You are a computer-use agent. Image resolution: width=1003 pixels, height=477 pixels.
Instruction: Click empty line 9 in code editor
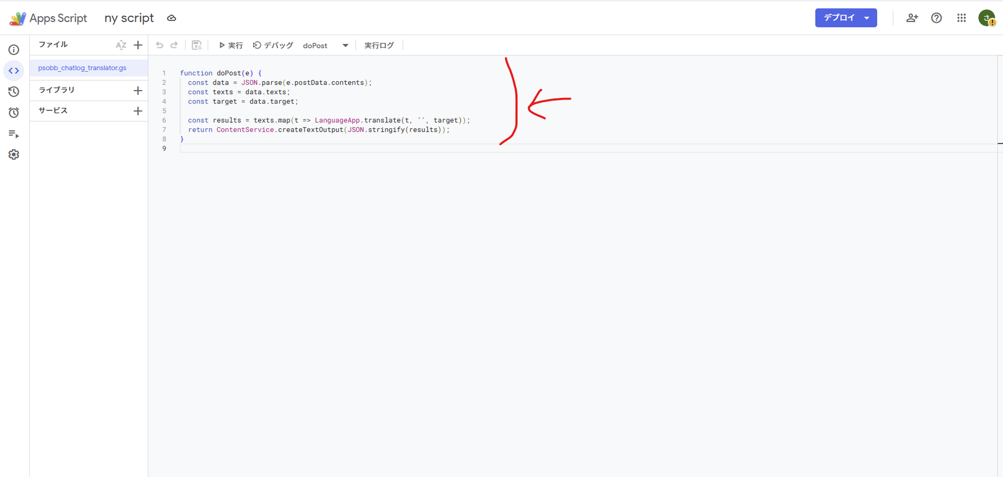point(358,148)
